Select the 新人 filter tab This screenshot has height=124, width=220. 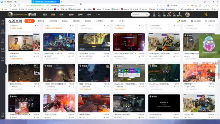click(x=122, y=21)
